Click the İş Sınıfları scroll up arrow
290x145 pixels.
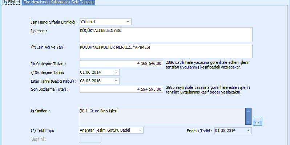click(249, 110)
